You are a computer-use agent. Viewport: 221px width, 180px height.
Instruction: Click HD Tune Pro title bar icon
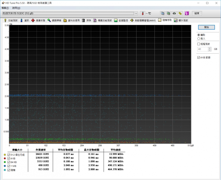click(3, 3)
